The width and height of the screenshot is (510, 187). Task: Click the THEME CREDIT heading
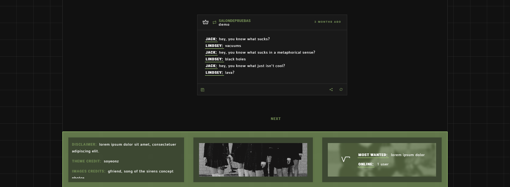point(87,161)
